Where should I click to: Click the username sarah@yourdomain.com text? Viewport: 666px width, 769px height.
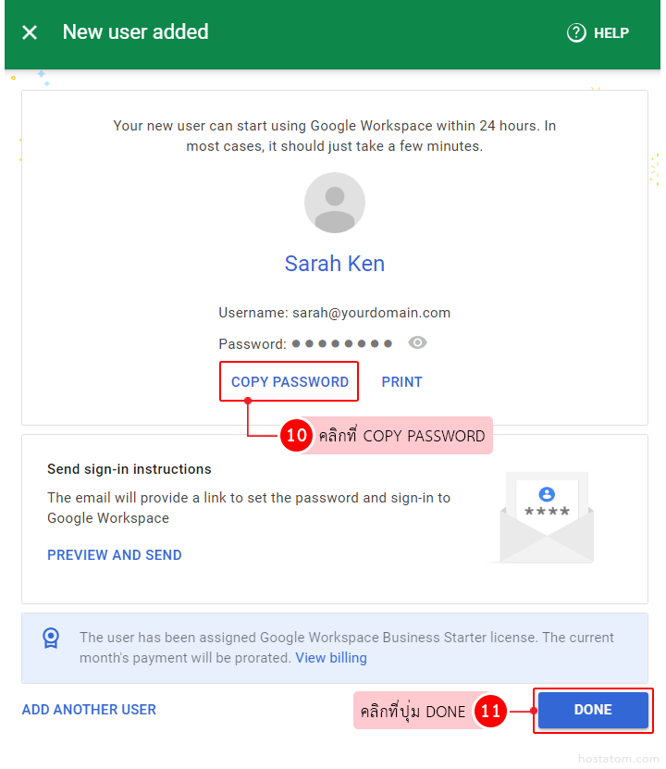coord(371,313)
